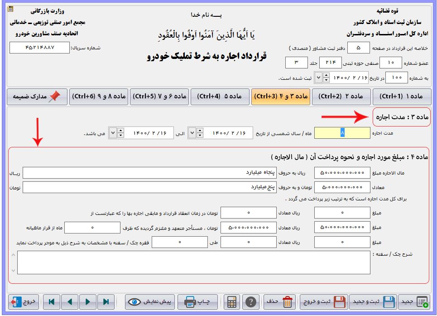Adjust lease end date spinner

tap(120, 133)
